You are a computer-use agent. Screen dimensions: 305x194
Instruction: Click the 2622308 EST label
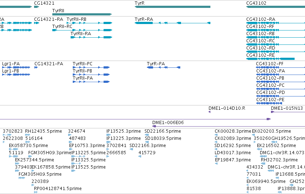13,138
